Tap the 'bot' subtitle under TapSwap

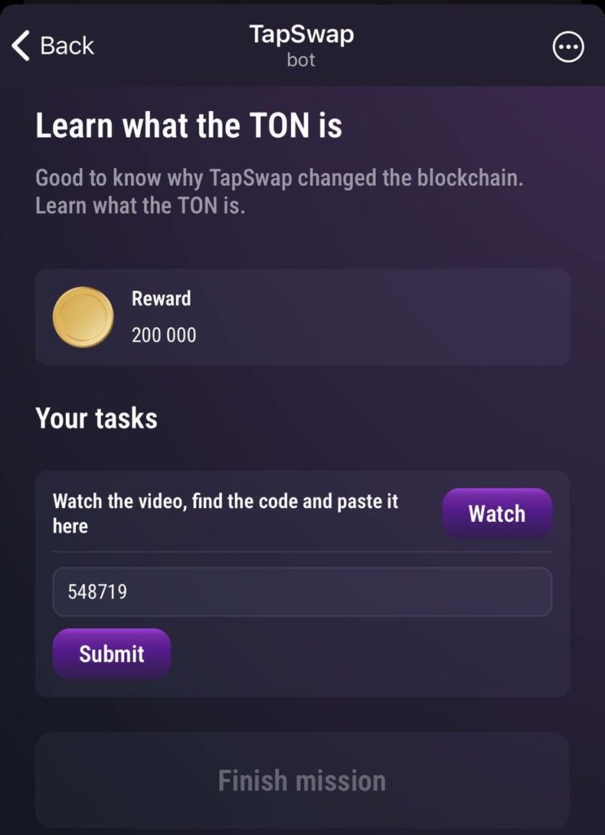click(302, 60)
